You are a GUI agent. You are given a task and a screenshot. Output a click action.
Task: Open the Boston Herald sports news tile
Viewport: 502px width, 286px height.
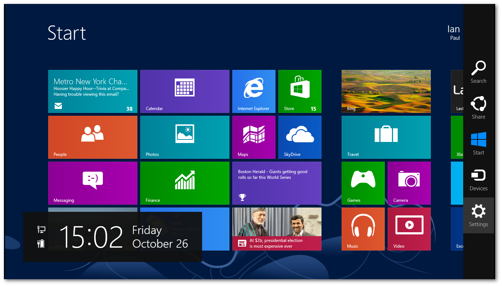[x=277, y=183]
